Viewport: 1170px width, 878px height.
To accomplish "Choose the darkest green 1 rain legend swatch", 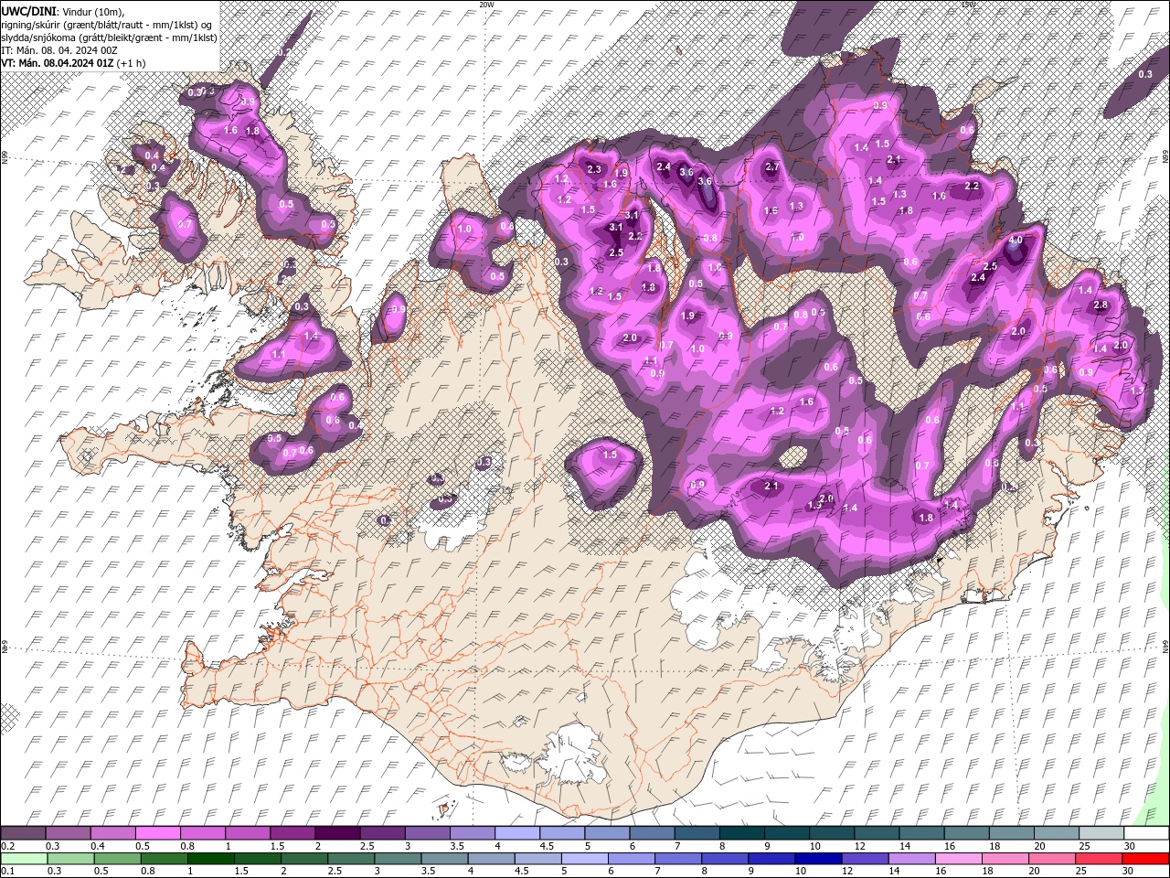I will click(x=211, y=858).
